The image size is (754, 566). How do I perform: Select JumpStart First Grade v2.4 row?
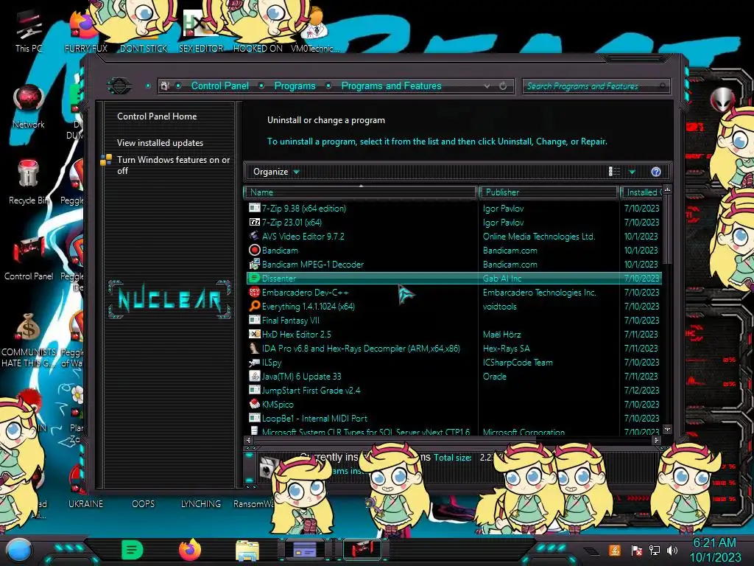click(454, 391)
